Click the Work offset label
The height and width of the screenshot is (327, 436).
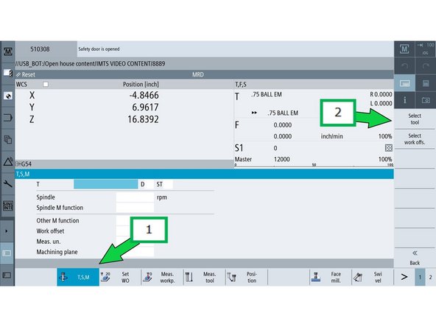(50, 231)
